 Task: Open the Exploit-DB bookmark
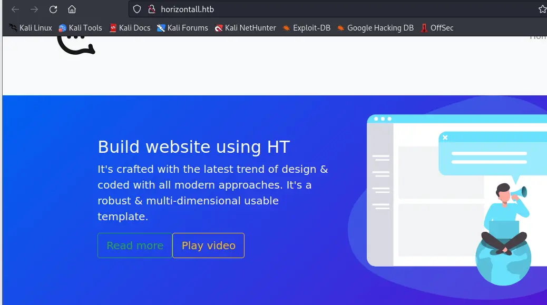point(306,28)
